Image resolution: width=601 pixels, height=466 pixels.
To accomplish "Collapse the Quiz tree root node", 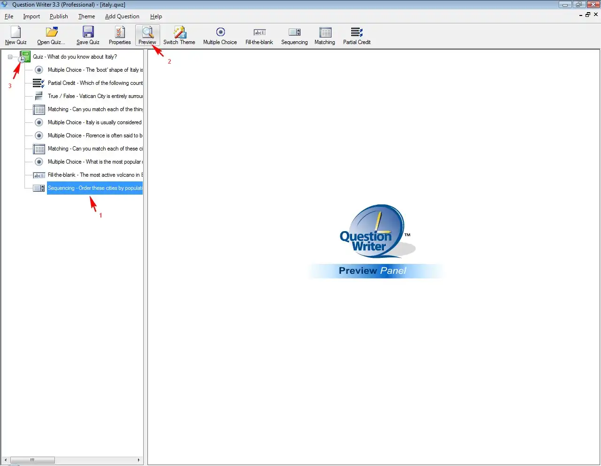I will pos(10,57).
